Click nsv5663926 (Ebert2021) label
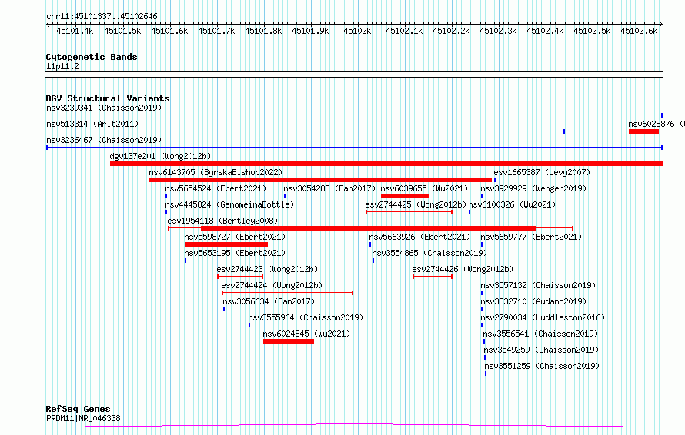 pos(419,237)
